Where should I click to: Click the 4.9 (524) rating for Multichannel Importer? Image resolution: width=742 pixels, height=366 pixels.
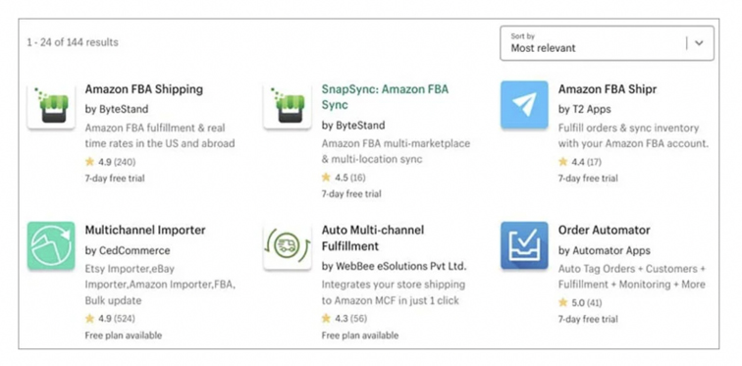pyautogui.click(x=110, y=319)
